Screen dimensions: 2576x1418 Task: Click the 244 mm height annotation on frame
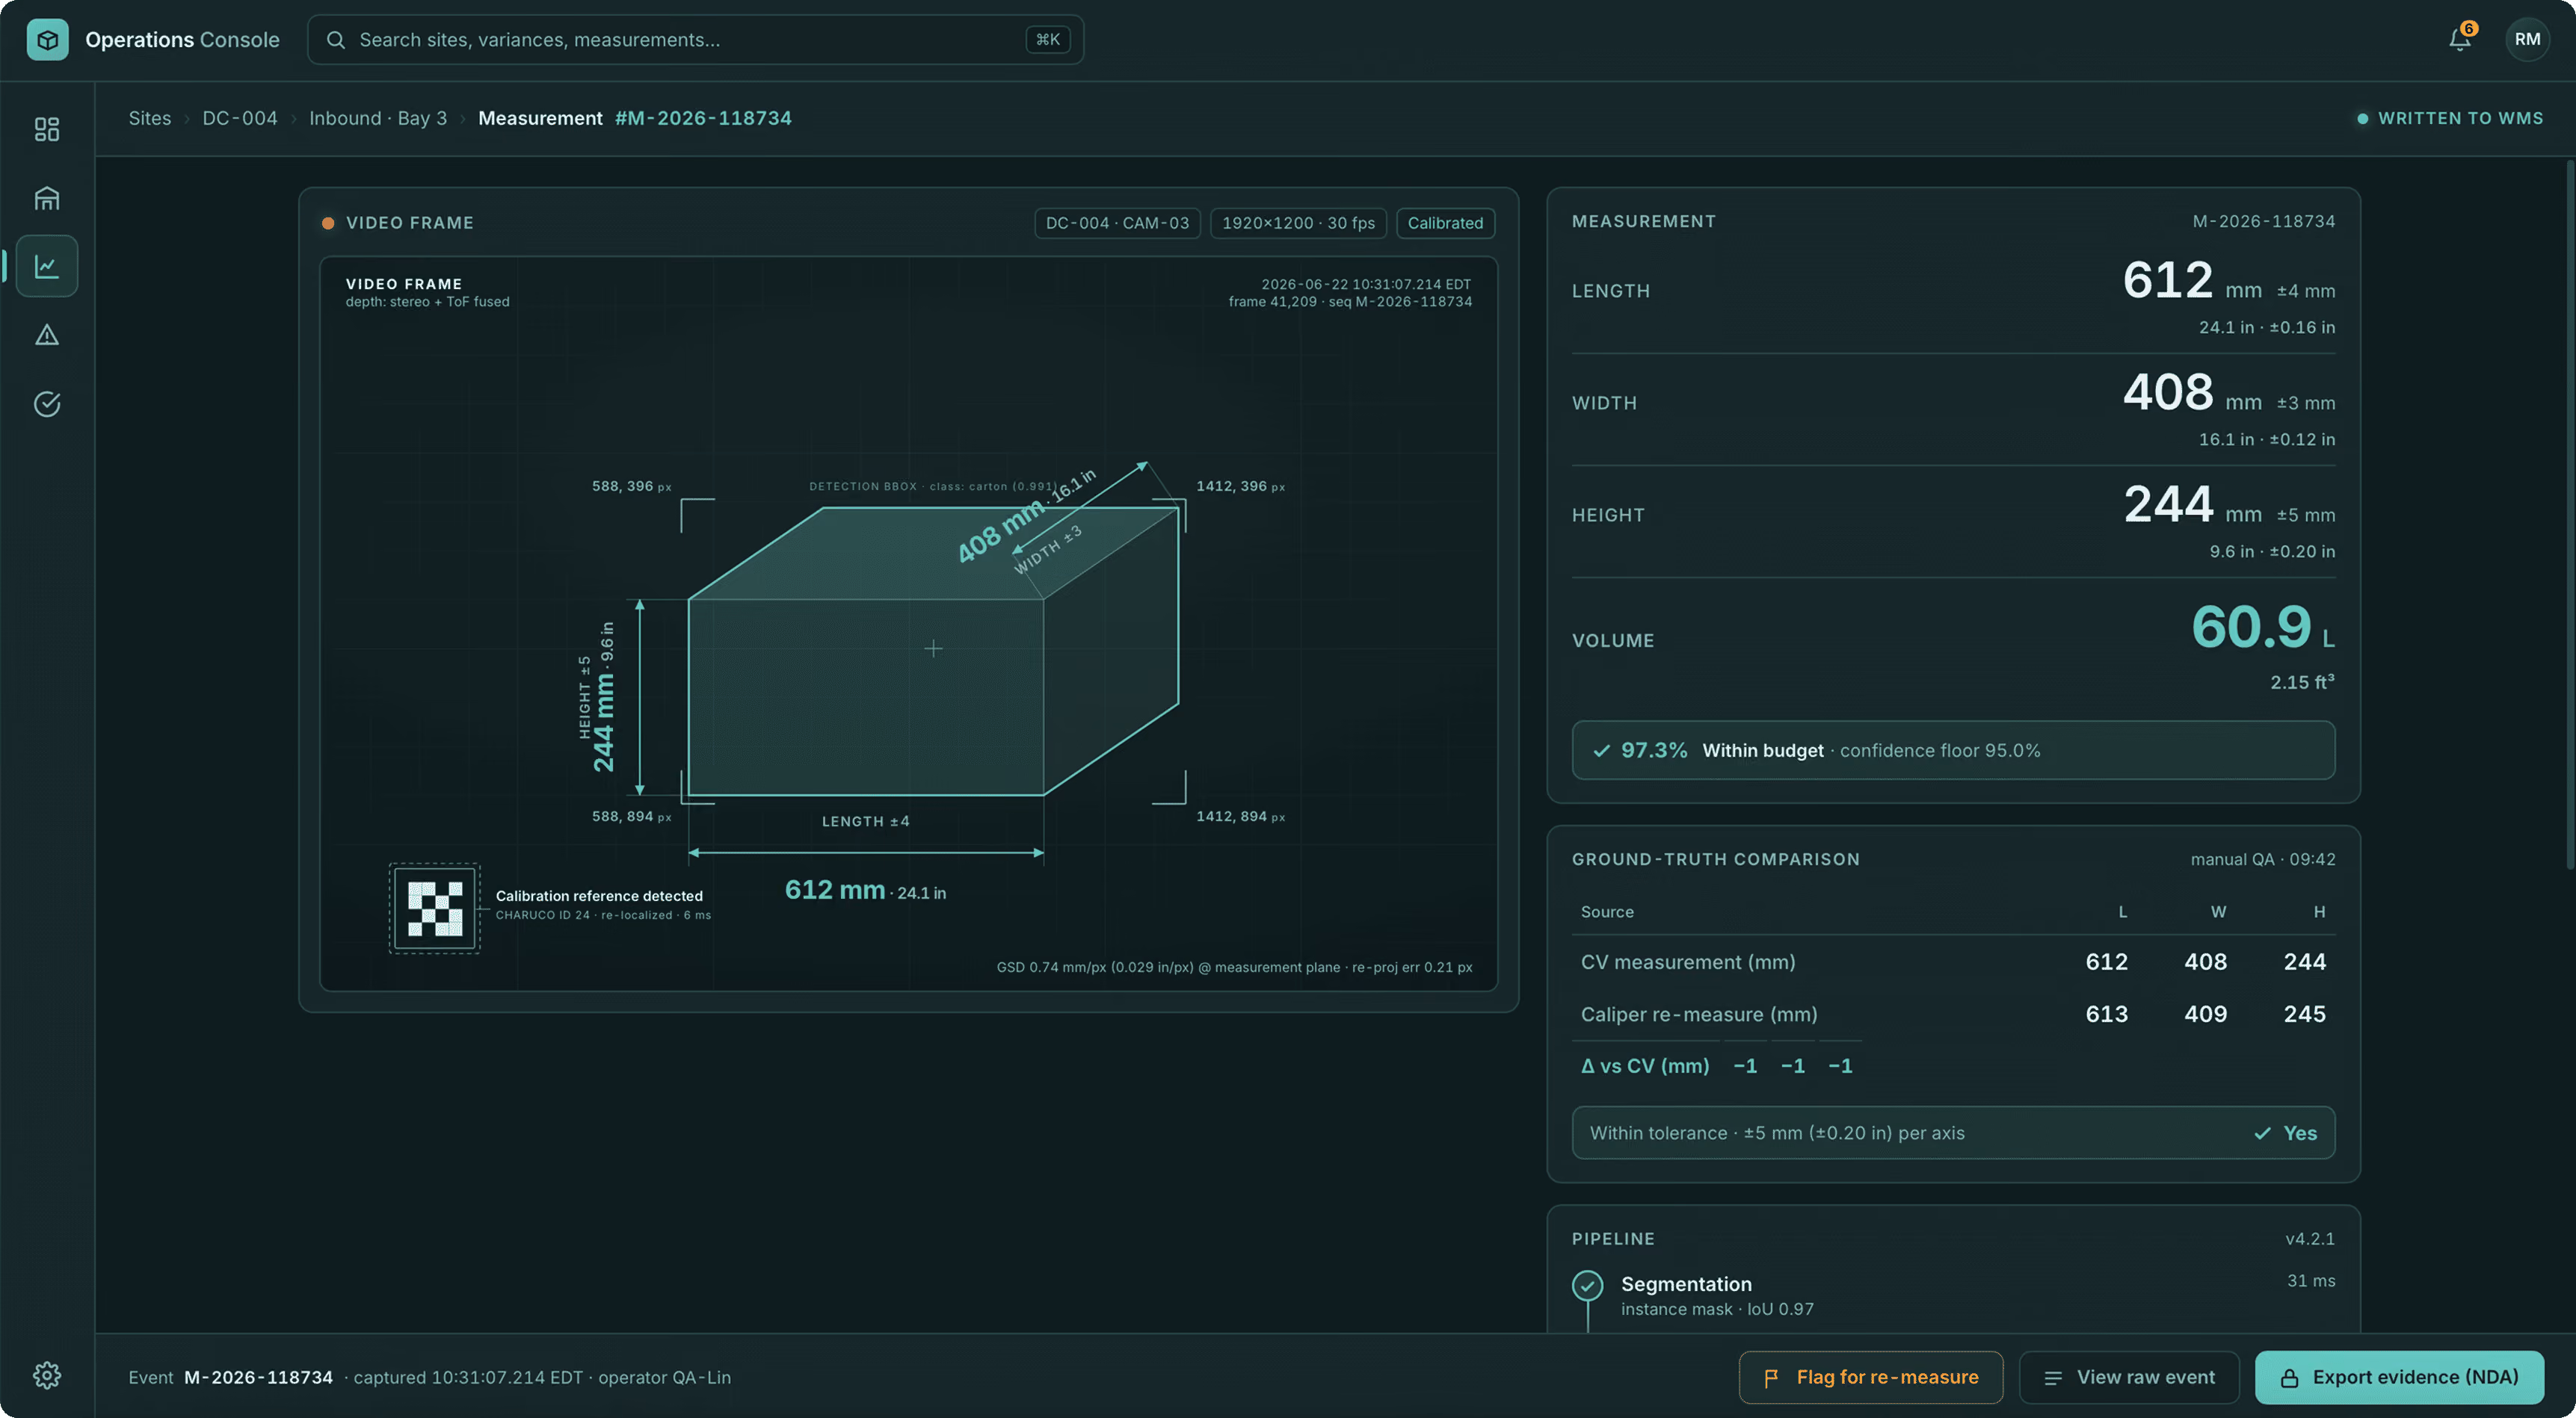tap(603, 698)
